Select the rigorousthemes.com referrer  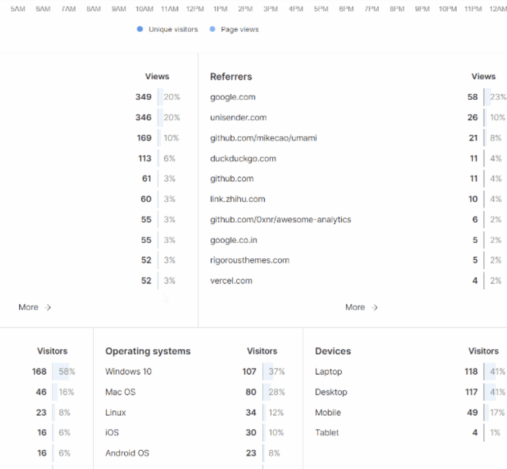pos(250,260)
